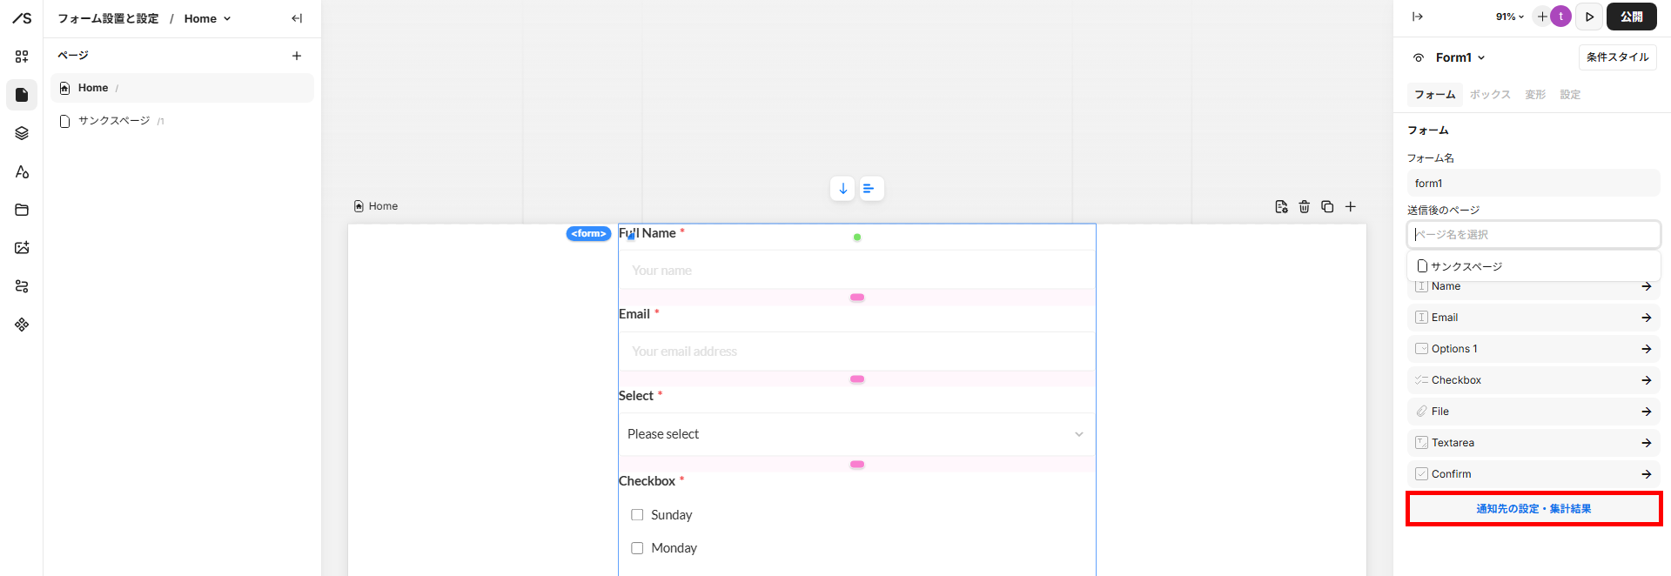Open the Layers panel icon
The height and width of the screenshot is (576, 1671).
(x=22, y=133)
